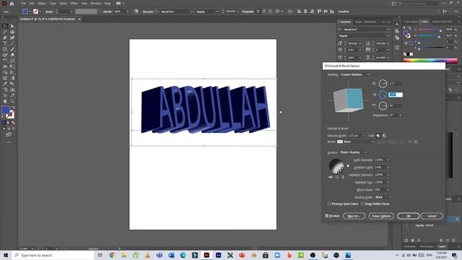Click the Color panel spectrum bar
462x260 pixels.
pos(430,61)
